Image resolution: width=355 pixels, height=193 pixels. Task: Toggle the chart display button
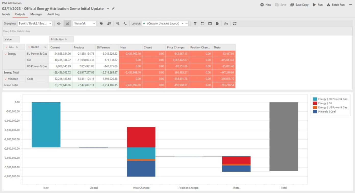point(67,24)
